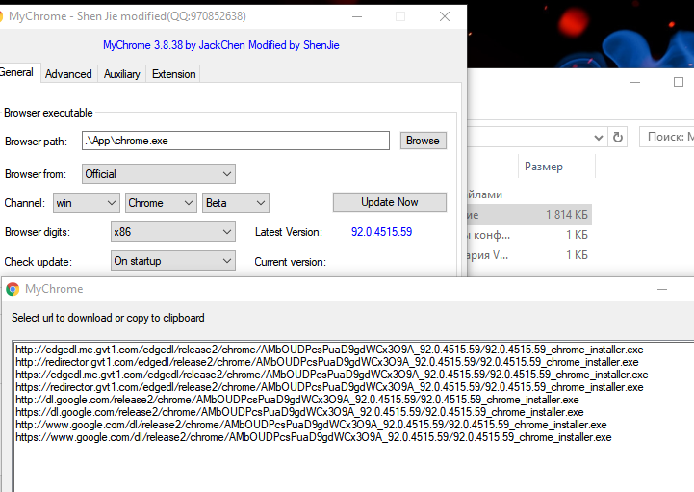Click the Browse button

(x=424, y=141)
